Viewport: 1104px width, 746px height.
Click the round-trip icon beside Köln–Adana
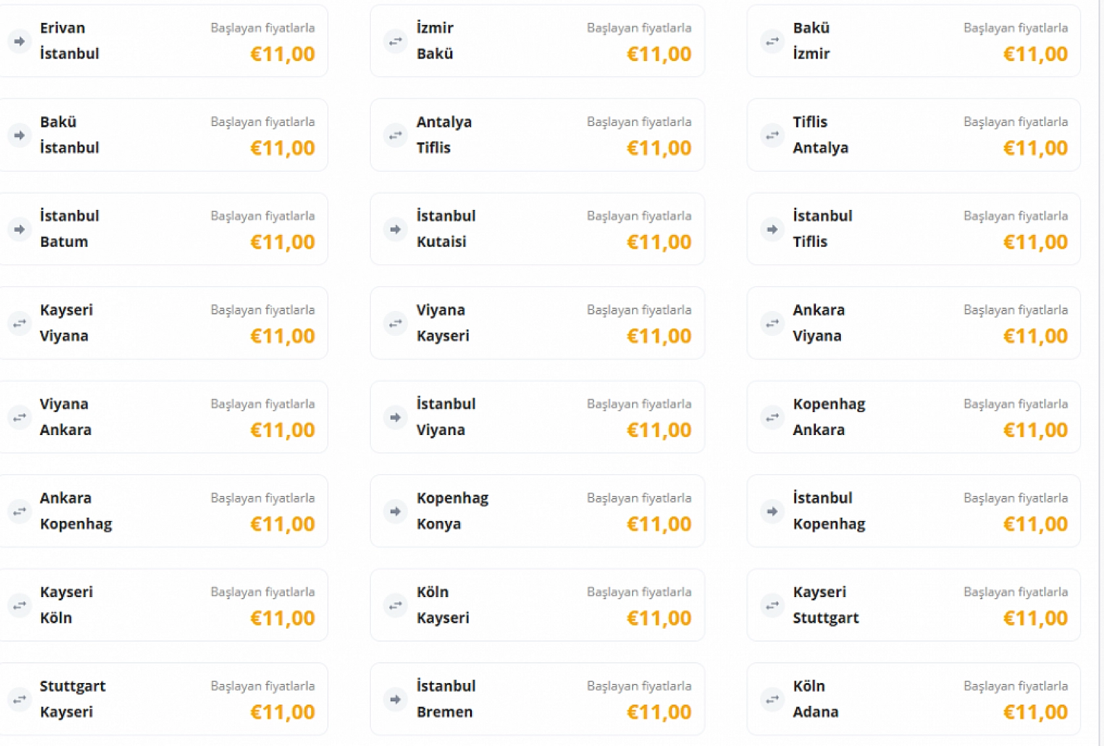[772, 699]
